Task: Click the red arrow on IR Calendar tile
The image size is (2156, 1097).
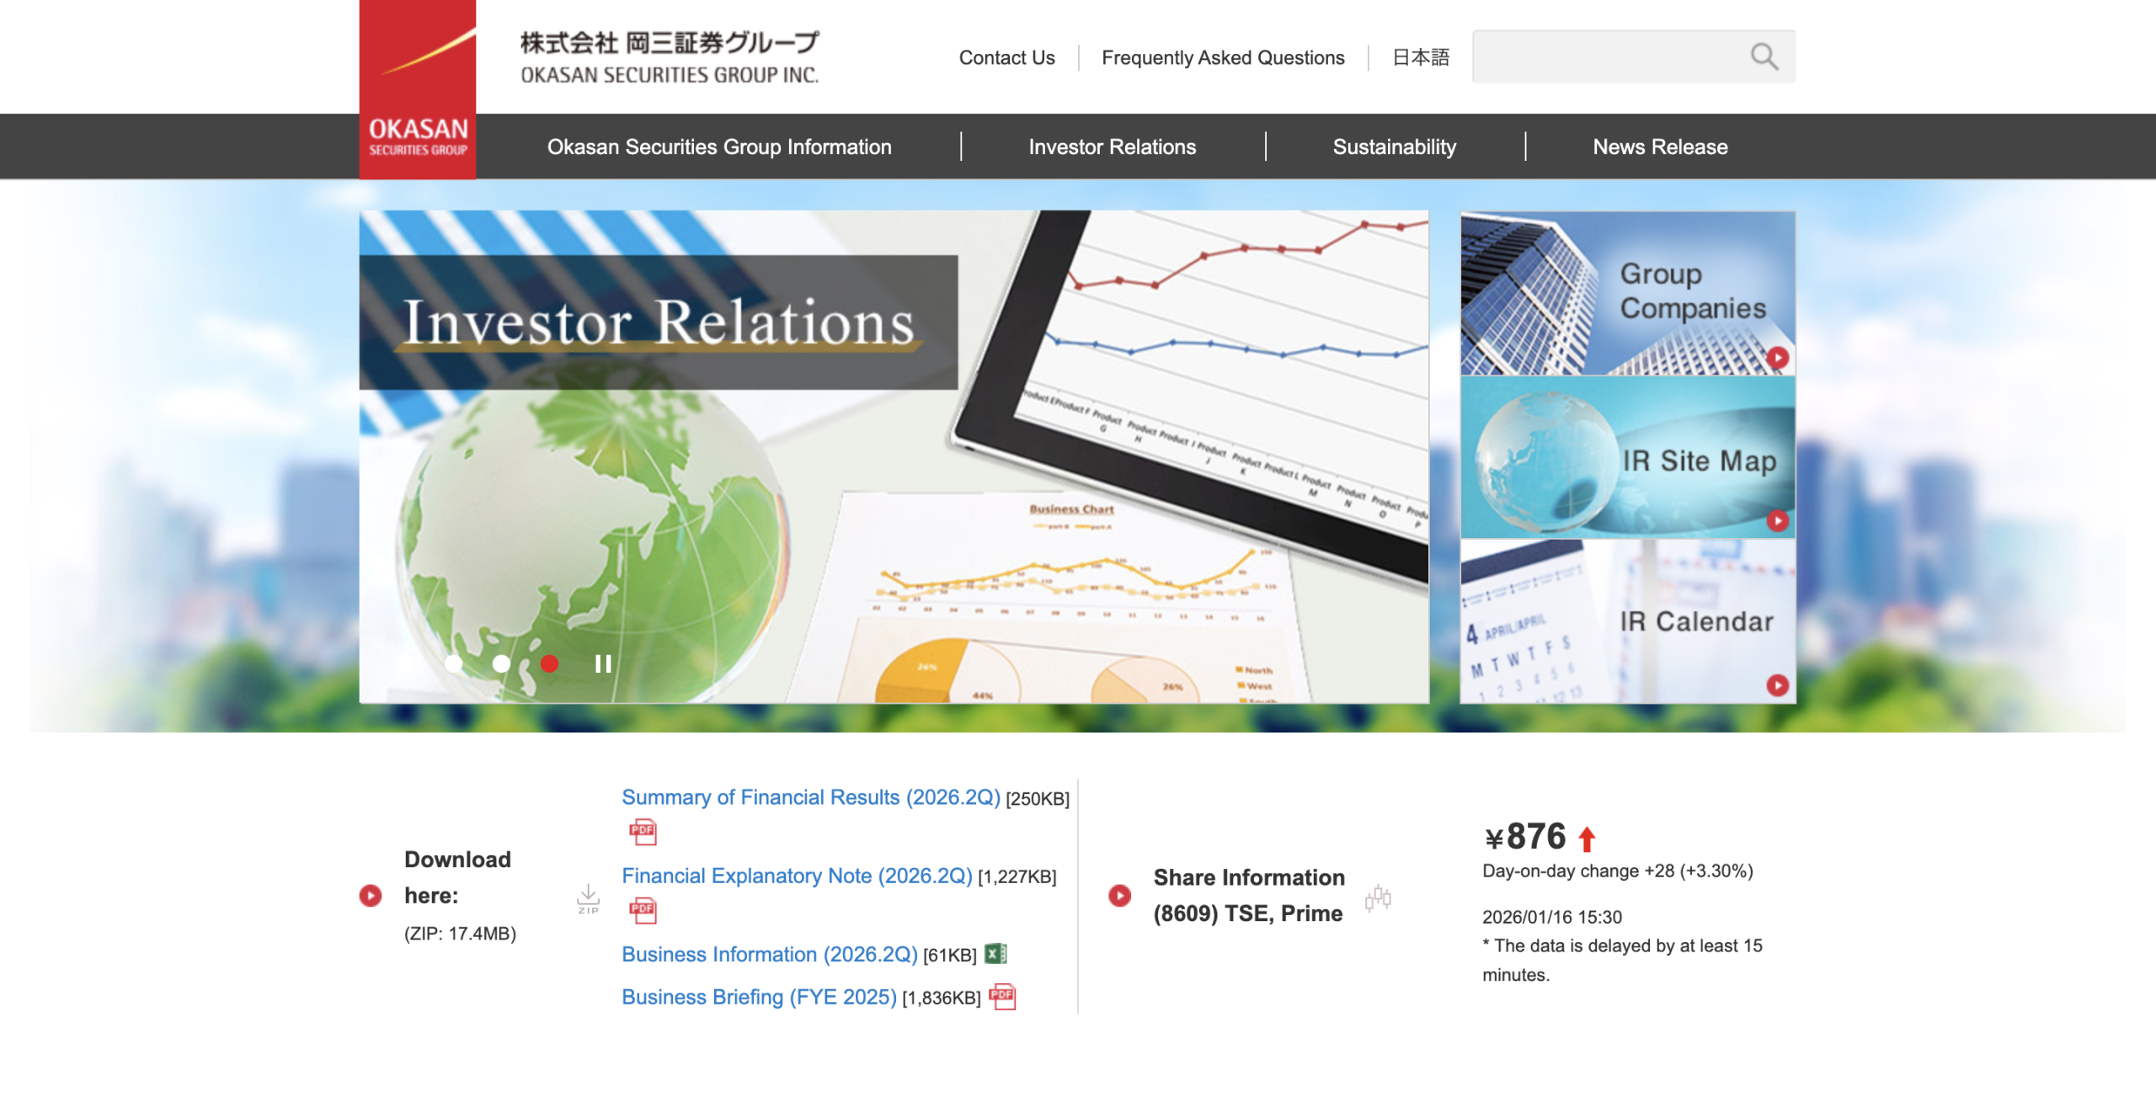Action: 1777,685
